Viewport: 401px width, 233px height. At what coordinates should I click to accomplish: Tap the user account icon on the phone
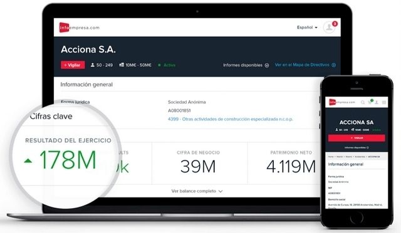(377, 102)
